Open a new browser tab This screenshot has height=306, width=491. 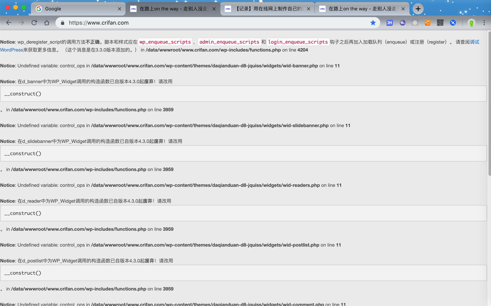click(418, 9)
